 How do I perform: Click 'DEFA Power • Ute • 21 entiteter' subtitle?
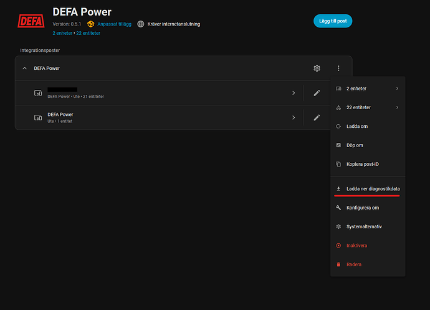click(x=75, y=97)
